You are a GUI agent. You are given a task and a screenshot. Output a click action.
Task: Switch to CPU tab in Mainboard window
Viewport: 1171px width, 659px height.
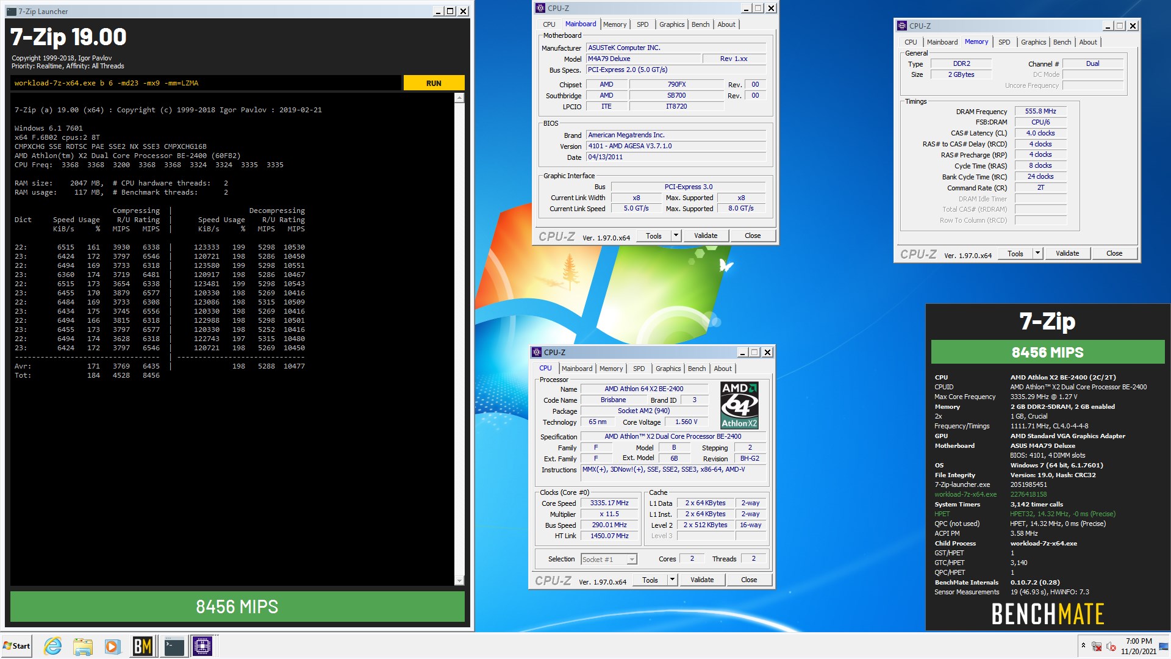[549, 24]
